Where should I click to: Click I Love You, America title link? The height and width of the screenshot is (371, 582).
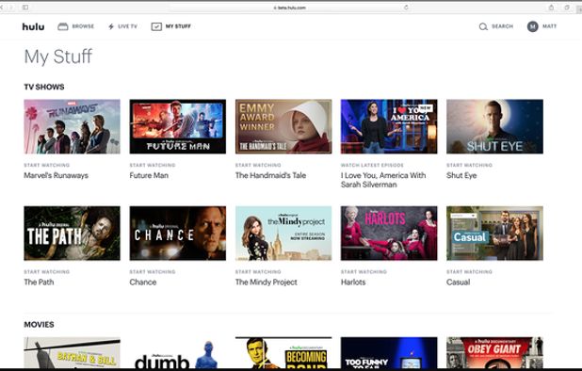point(383,180)
